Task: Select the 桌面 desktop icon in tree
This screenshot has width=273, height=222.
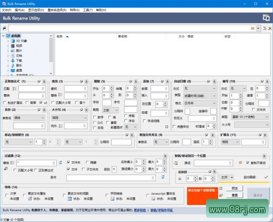Action: [13, 70]
